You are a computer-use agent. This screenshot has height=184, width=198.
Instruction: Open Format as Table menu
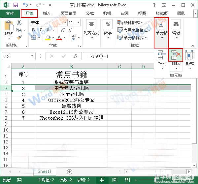point(134,30)
